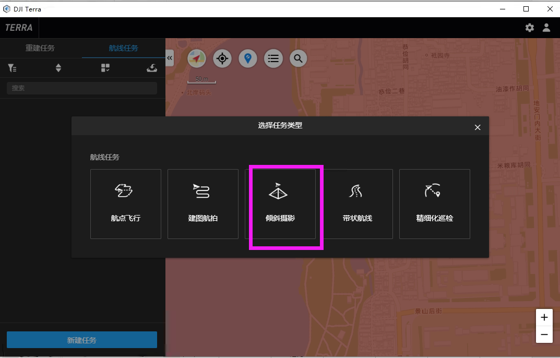Open the settings gear menu
This screenshot has width=560, height=358.
click(x=529, y=28)
